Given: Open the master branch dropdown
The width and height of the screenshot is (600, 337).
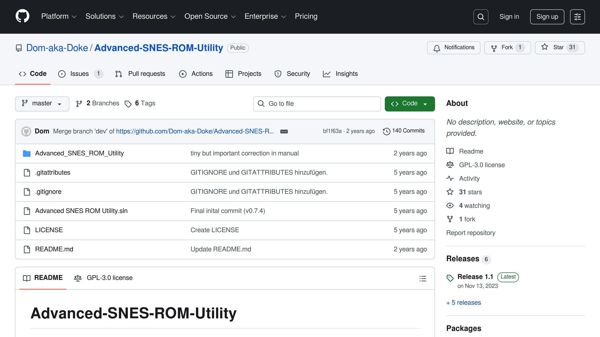Looking at the screenshot, I should coord(42,104).
